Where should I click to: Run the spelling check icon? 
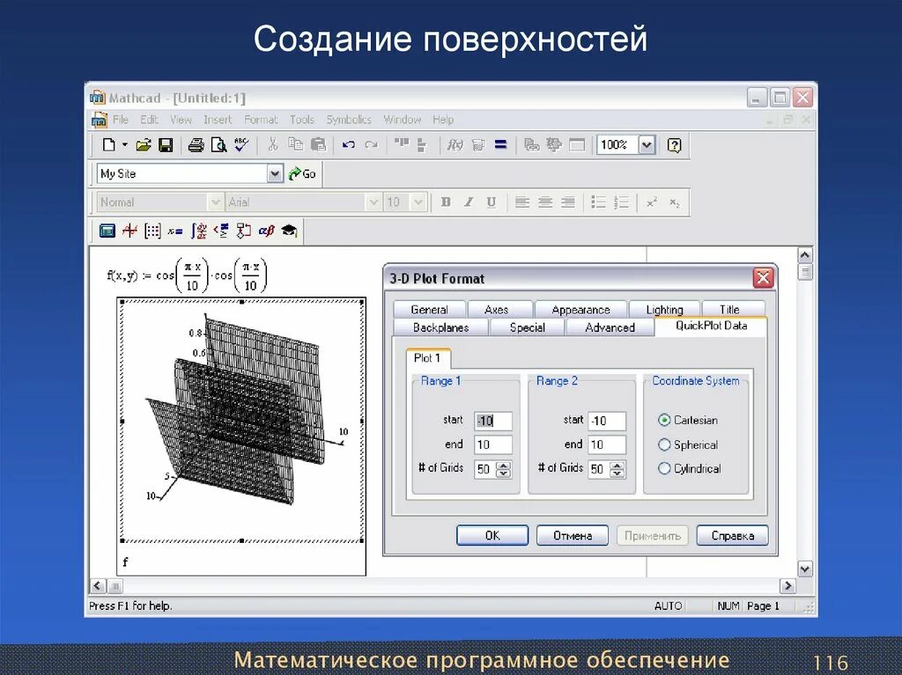coord(241,145)
